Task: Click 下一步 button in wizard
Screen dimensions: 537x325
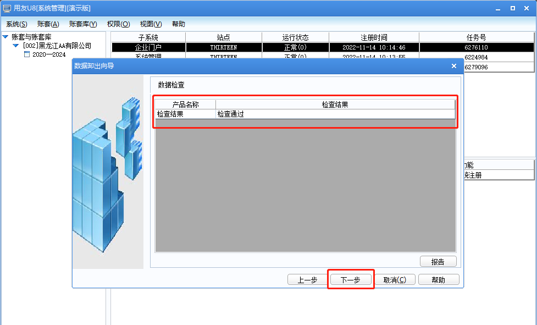Action: point(350,279)
